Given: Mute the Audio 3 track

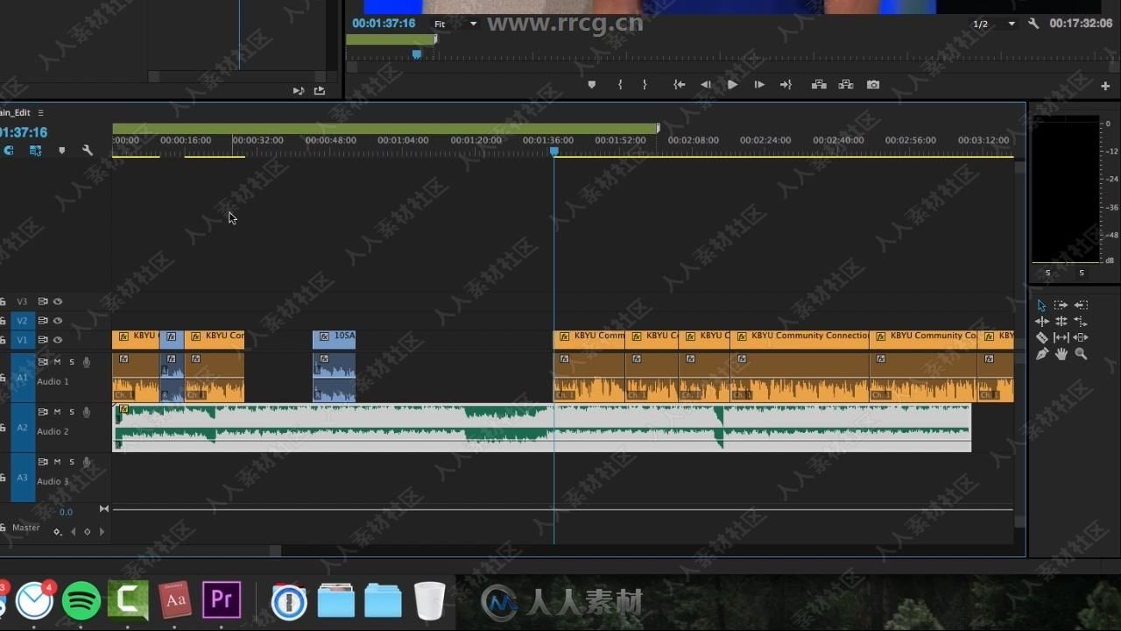Looking at the screenshot, I should (x=58, y=462).
